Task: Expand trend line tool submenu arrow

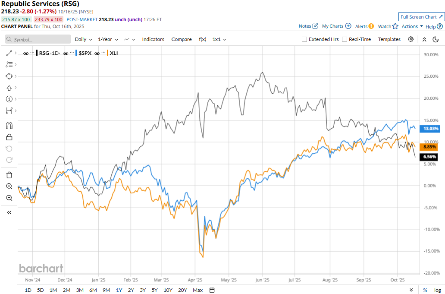Action: click(x=16, y=53)
